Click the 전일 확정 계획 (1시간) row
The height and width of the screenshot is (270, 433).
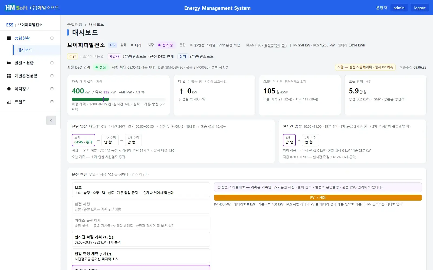141,256
